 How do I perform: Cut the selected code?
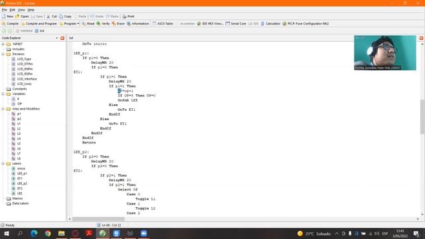(x=52, y=17)
